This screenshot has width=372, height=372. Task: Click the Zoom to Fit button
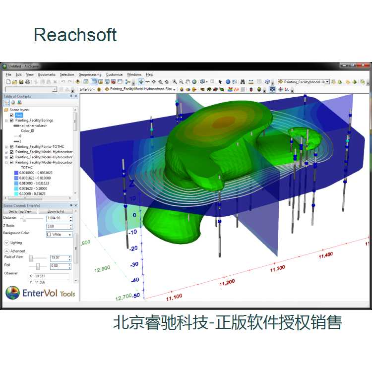(56, 211)
